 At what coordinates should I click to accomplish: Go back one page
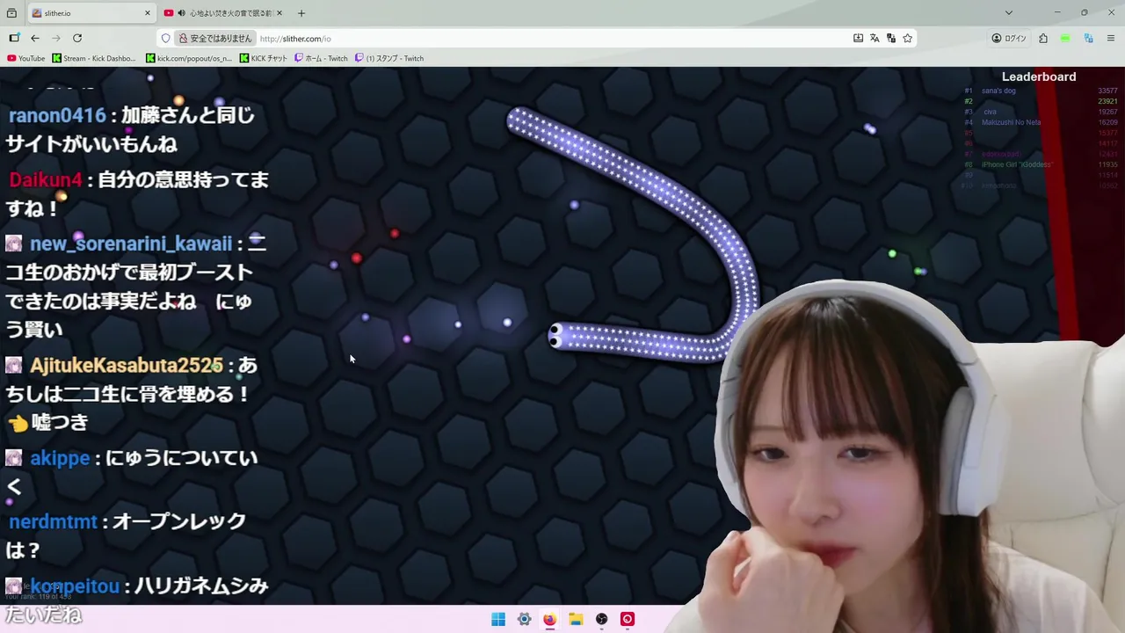pos(35,38)
